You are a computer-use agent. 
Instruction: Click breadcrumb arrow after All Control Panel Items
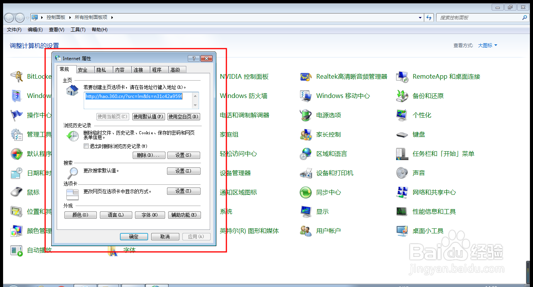pos(111,17)
